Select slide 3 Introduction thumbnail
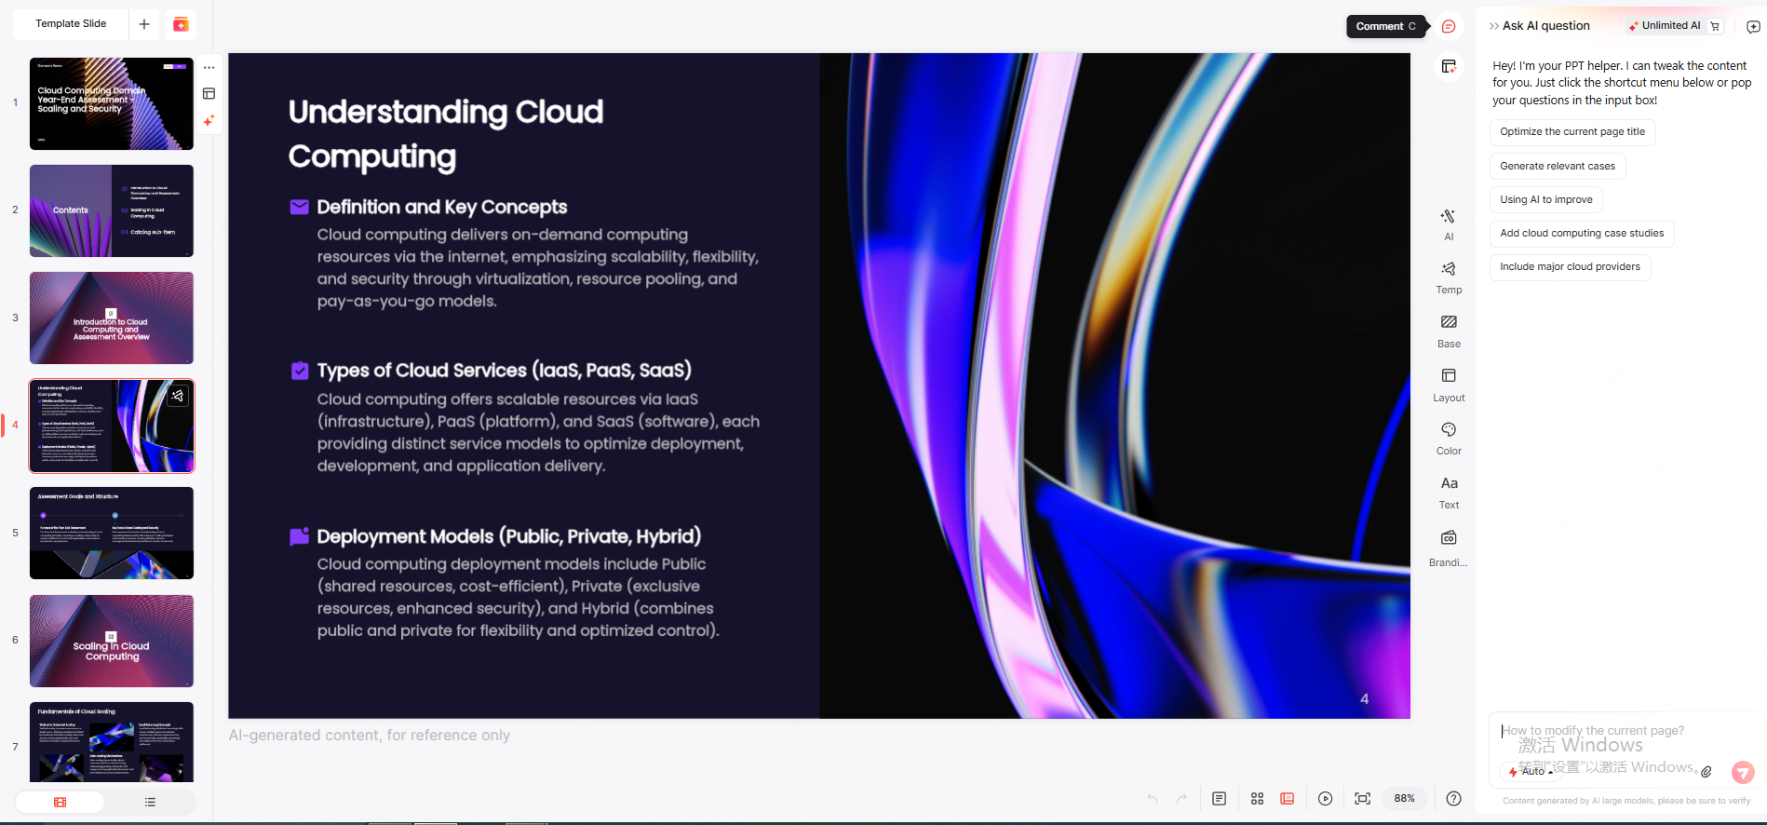 click(x=112, y=318)
